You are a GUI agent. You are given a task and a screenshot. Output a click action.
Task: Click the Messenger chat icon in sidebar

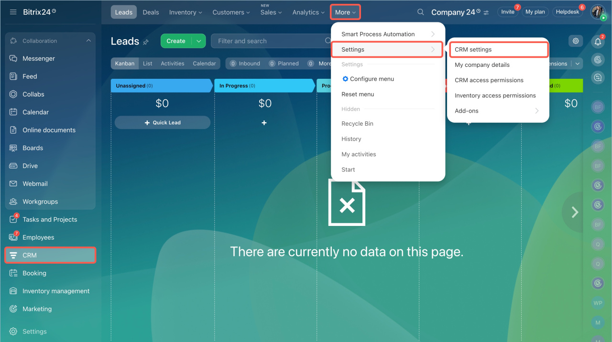[x=13, y=58]
